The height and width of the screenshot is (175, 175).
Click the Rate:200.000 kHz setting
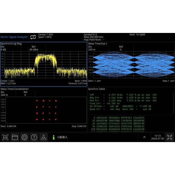pyautogui.click(x=94, y=37)
